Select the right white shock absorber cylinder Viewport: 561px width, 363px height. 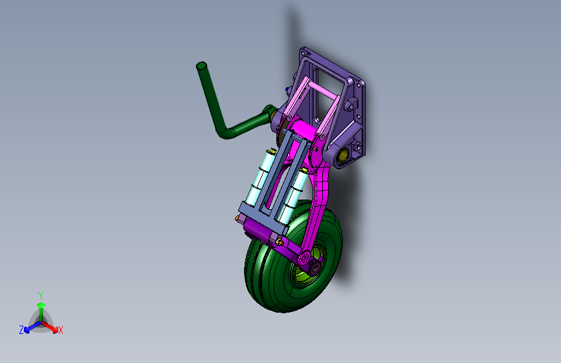coord(294,196)
